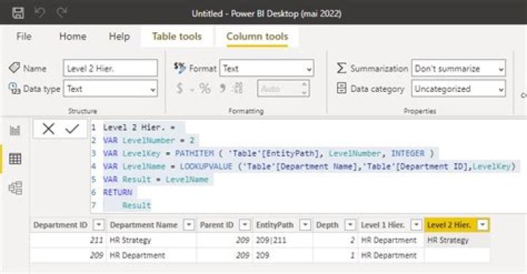Image resolution: width=527 pixels, height=274 pixels.
Task: Switch to Table tools tab
Action: pos(177,37)
